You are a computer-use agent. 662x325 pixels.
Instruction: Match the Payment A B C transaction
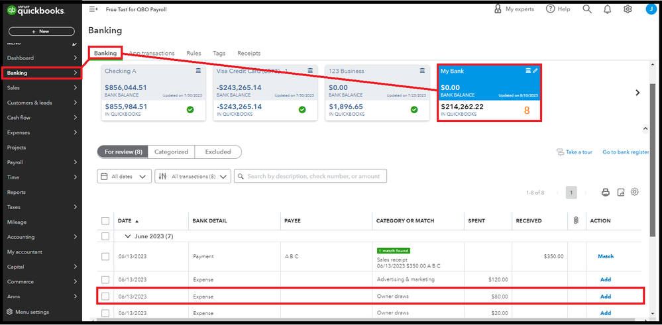[x=606, y=256]
